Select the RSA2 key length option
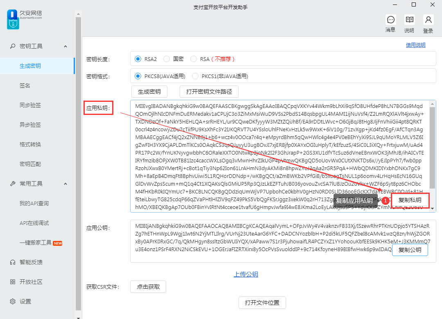This screenshot has height=319, width=442. click(138, 59)
